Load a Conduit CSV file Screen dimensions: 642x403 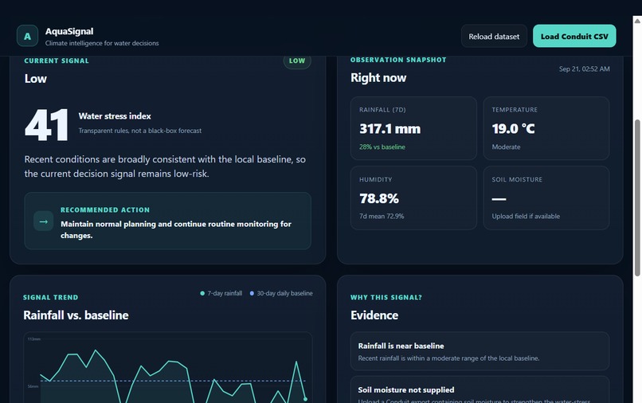click(x=574, y=36)
